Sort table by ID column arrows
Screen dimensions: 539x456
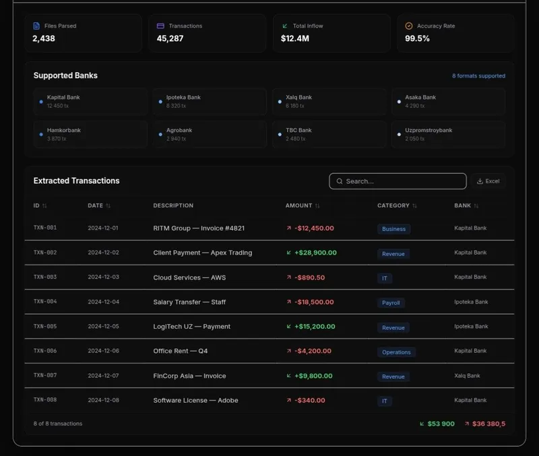coord(44,205)
